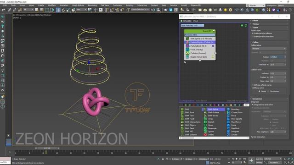Click the Particle Physics operator icon in event
The width and height of the screenshot is (294, 165).
pyautogui.click(x=187, y=42)
